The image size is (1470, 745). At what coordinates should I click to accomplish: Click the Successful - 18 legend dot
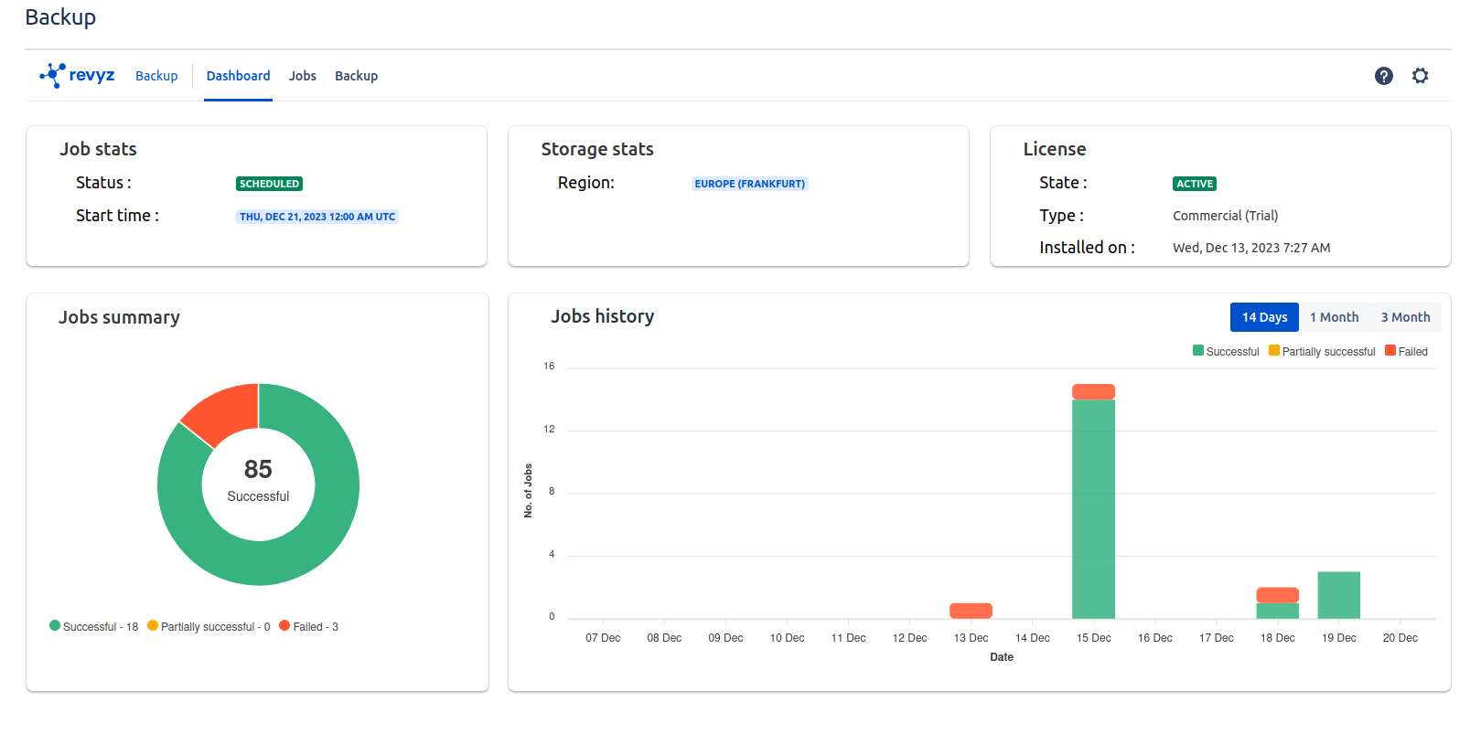tap(55, 626)
